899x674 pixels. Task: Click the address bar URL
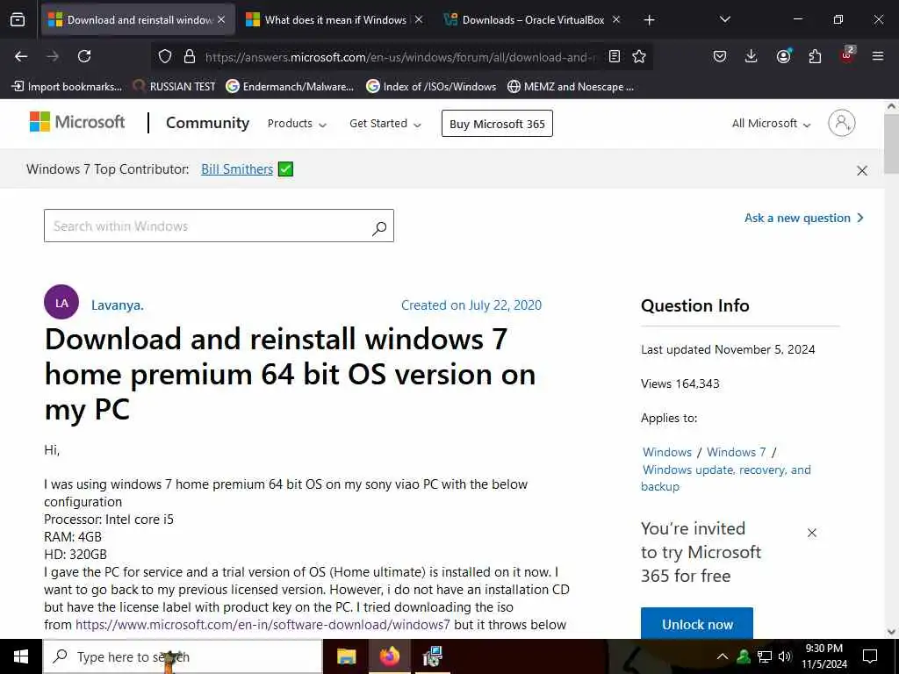coord(400,57)
